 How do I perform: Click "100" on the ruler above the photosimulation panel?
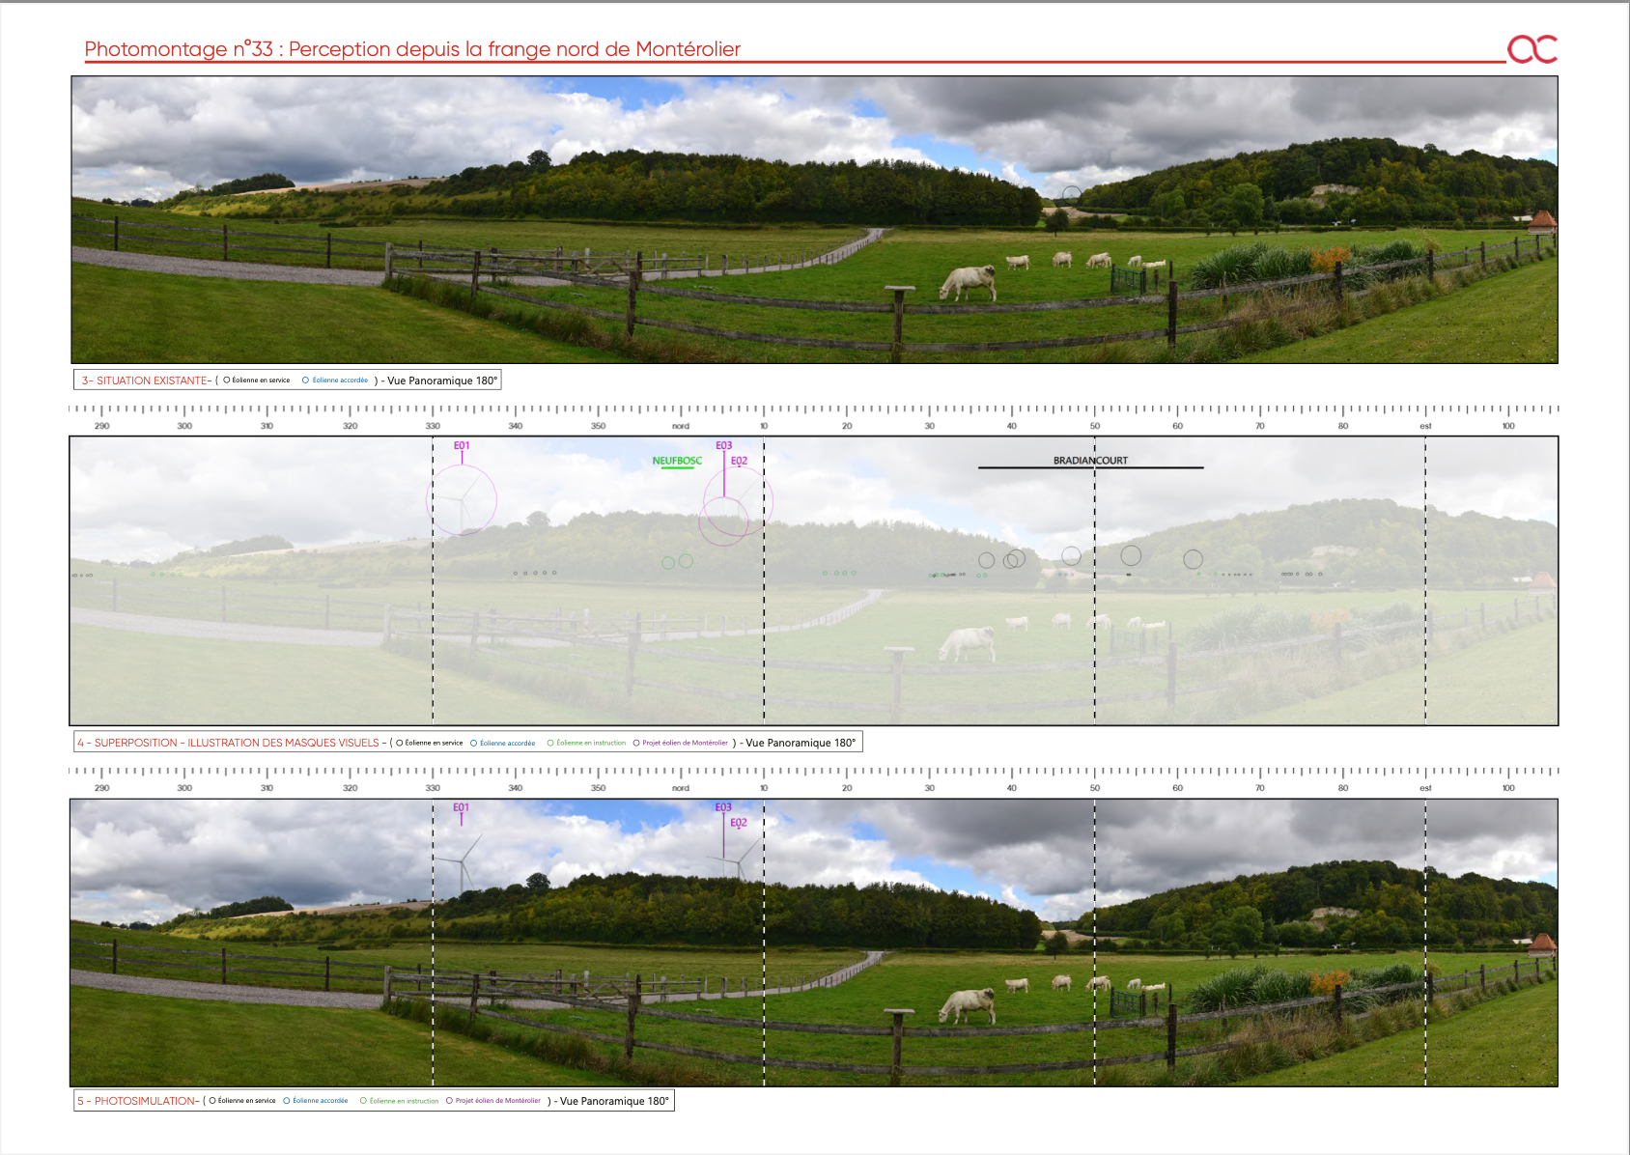point(1508,788)
